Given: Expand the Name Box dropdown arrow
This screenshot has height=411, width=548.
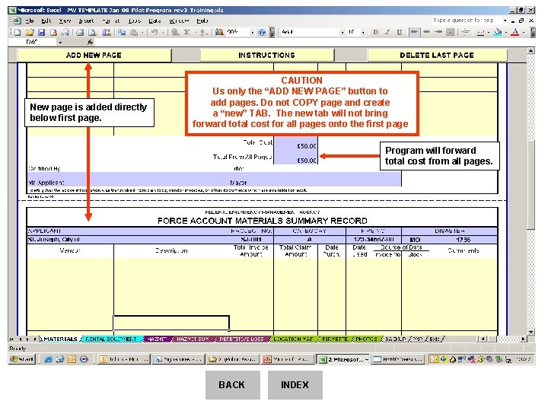Looking at the screenshot, I should (x=60, y=43).
